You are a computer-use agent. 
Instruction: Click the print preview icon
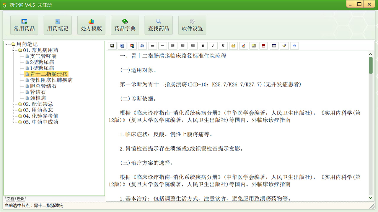tap(132, 46)
